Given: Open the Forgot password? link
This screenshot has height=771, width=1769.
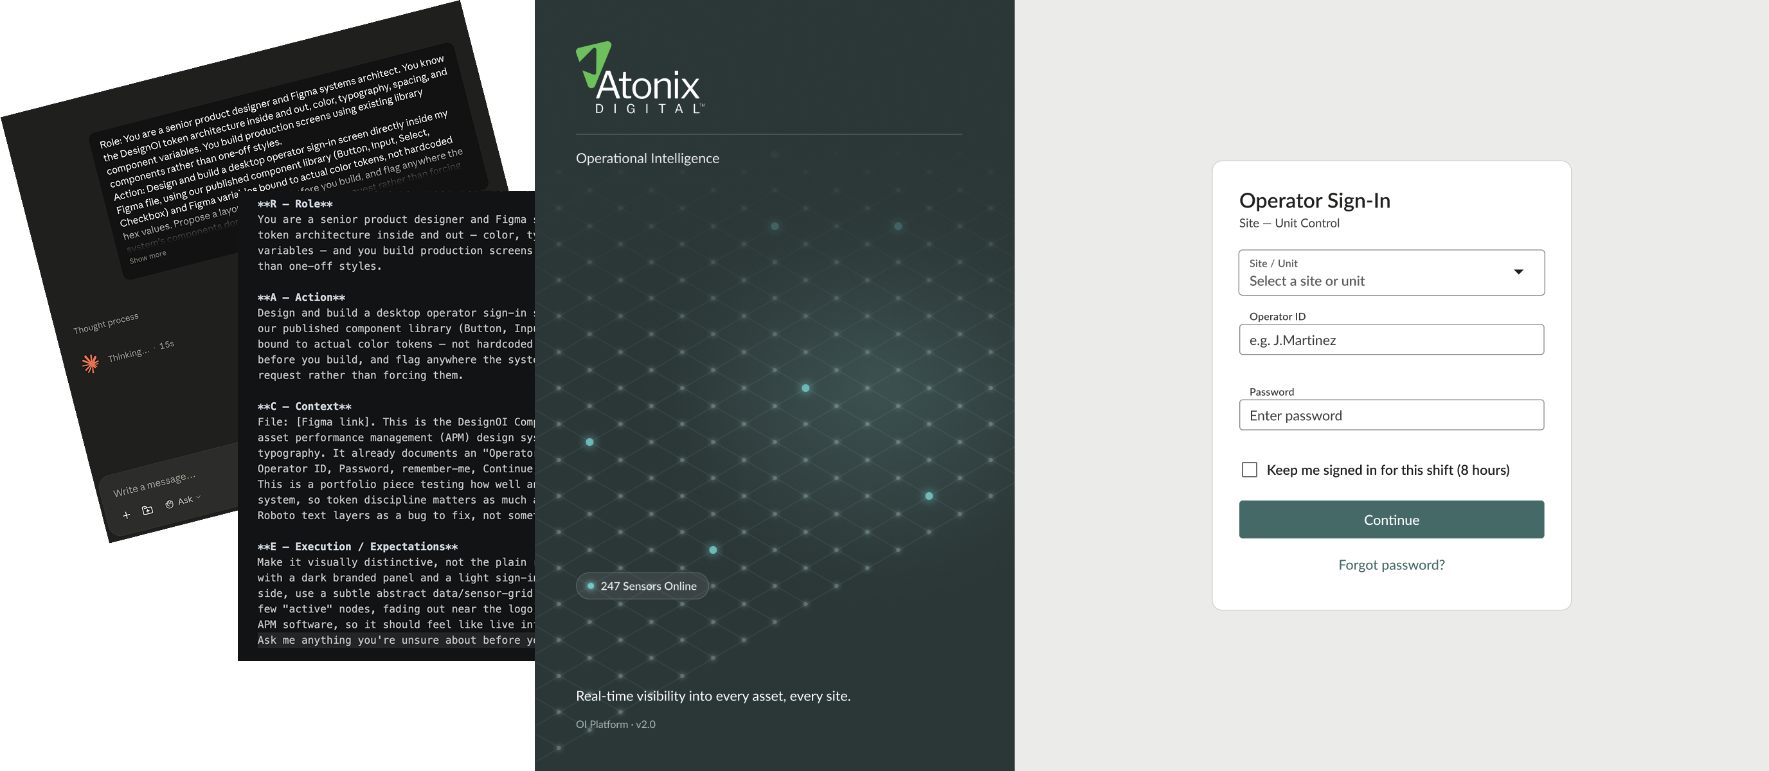Looking at the screenshot, I should point(1391,564).
